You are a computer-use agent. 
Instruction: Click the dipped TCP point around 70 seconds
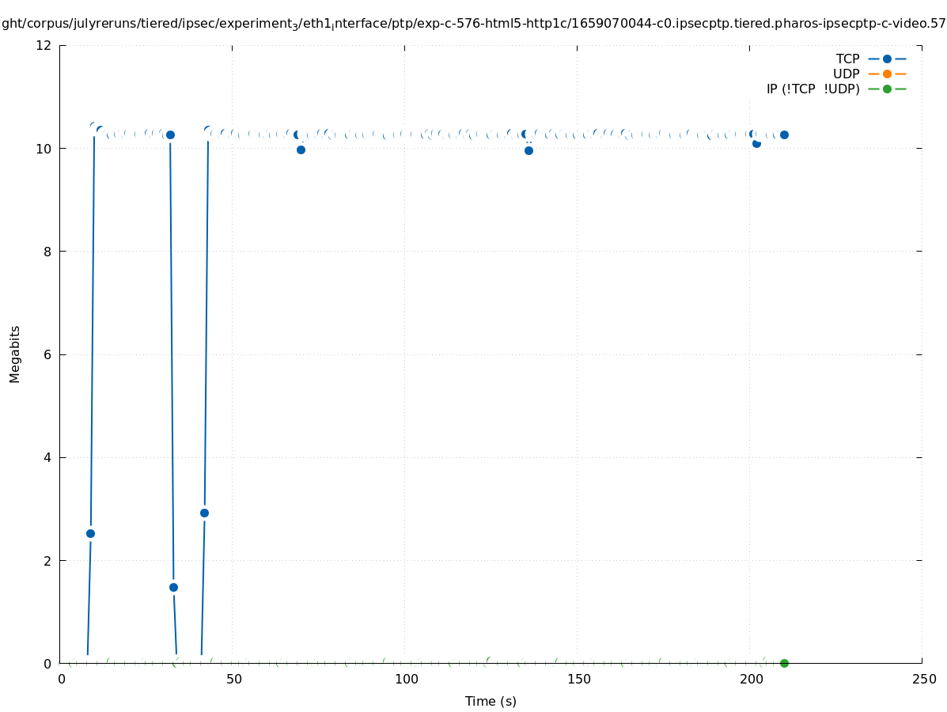[301, 150]
